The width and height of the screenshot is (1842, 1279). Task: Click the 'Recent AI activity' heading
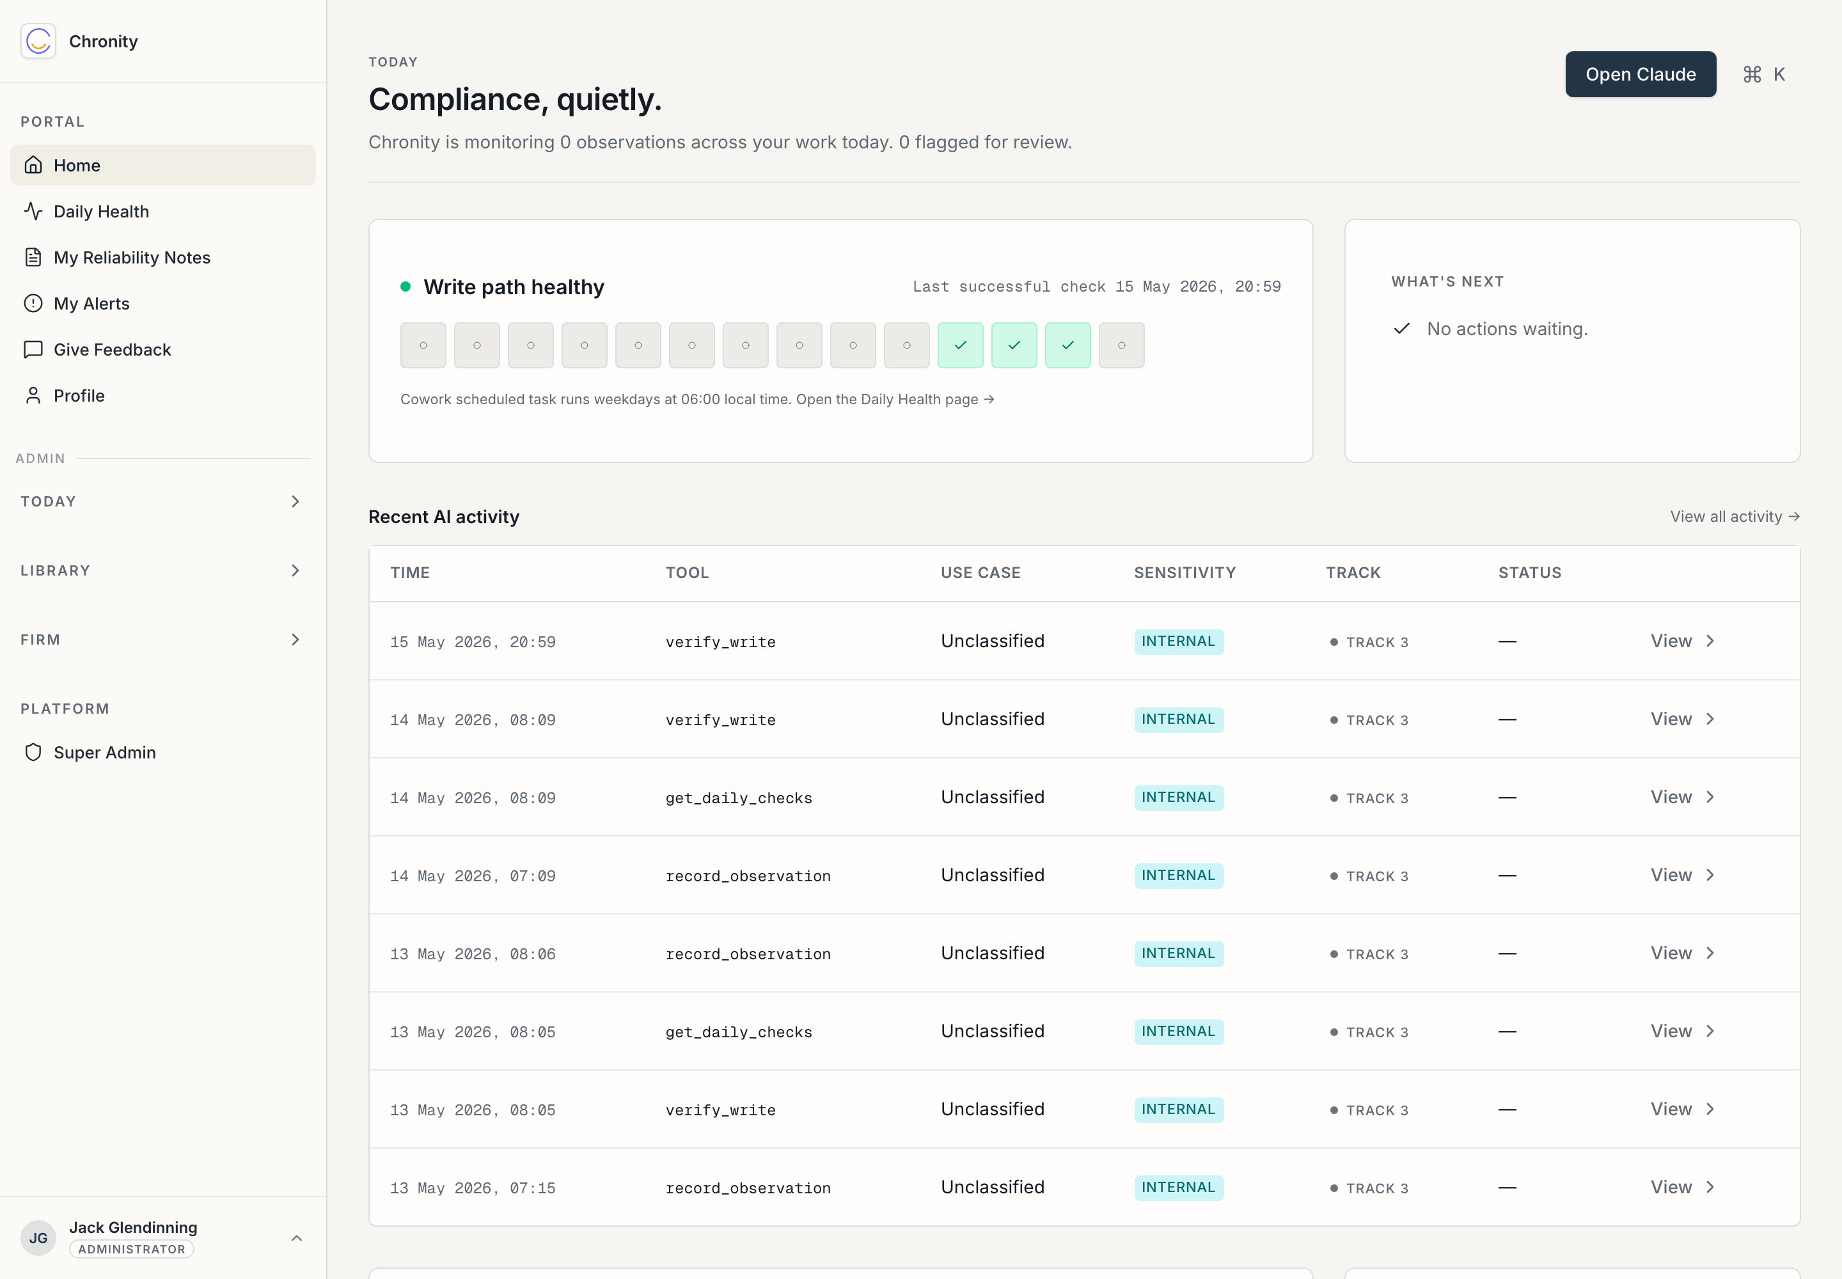[443, 517]
